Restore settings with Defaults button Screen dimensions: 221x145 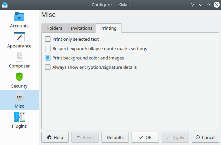[115, 137]
